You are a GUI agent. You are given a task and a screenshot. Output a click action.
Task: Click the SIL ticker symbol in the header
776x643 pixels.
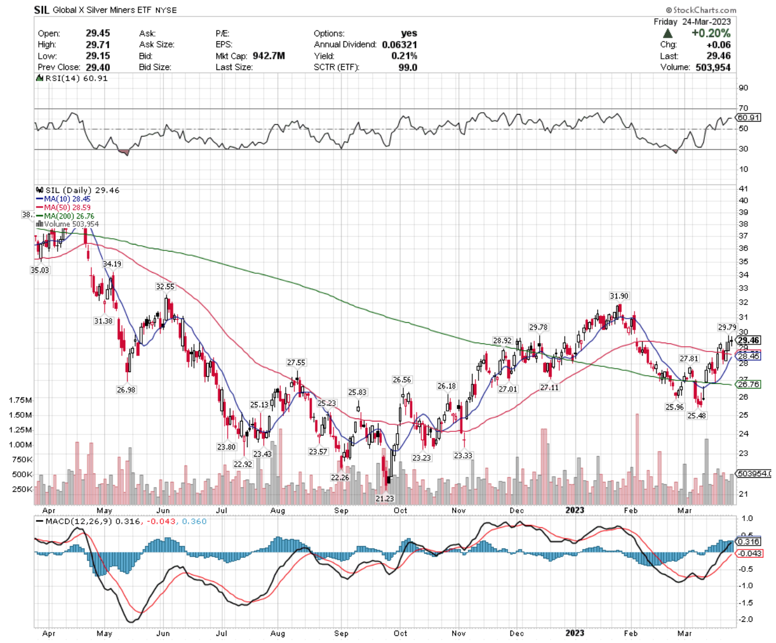point(41,9)
